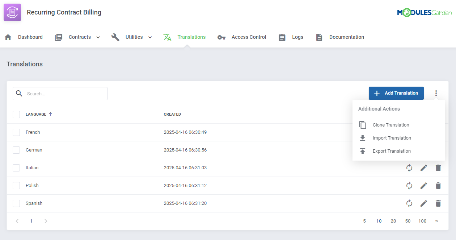The image size is (456, 240).
Task: Delete the Italian translation
Action: tap(438, 168)
